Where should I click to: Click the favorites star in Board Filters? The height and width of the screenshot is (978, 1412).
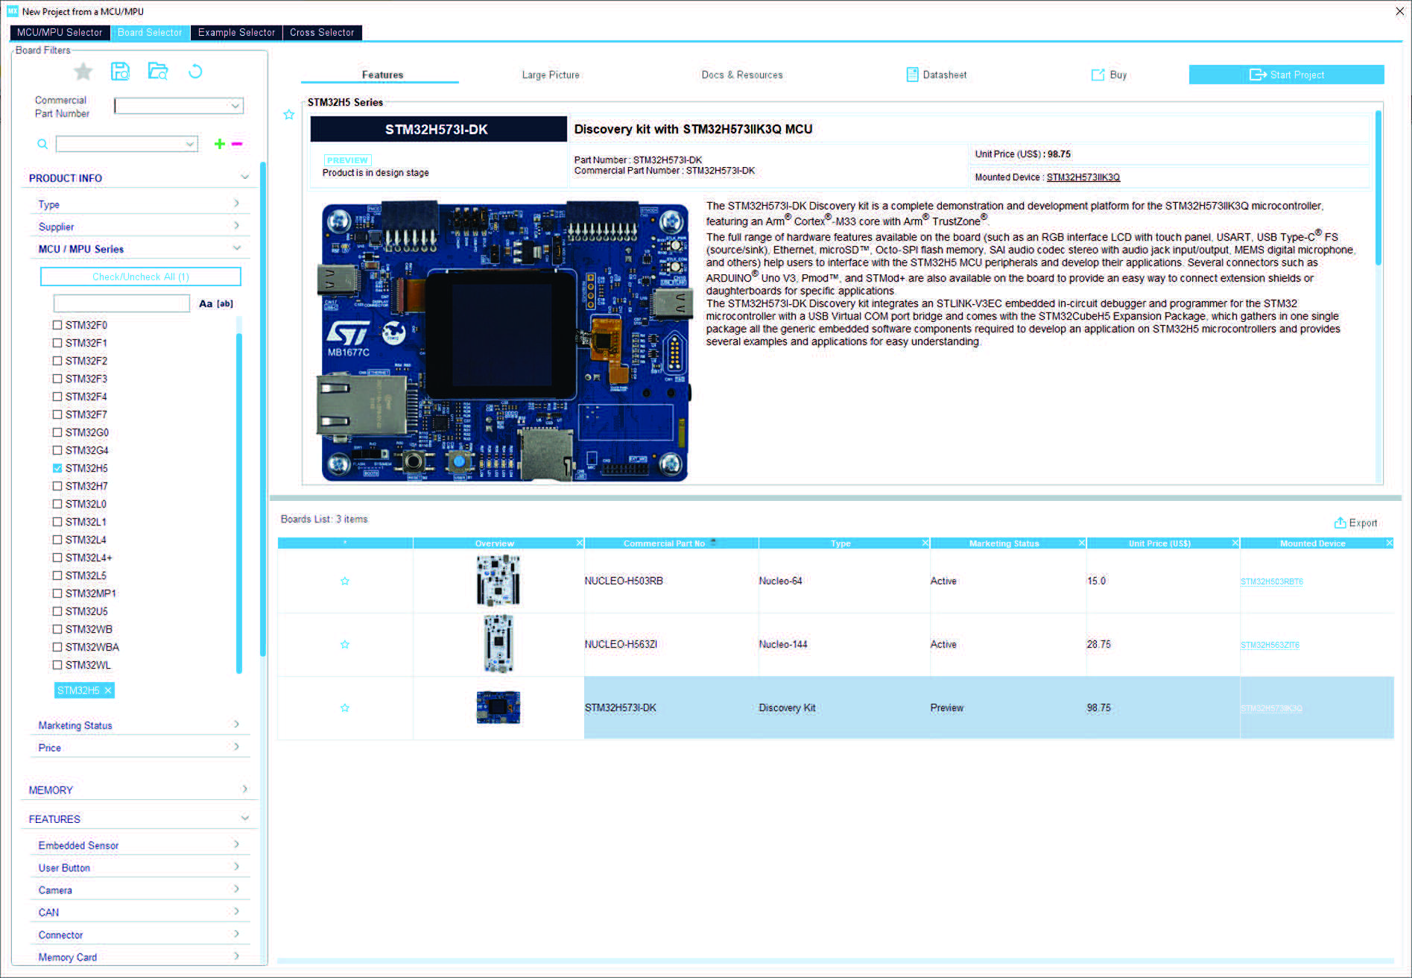click(x=83, y=72)
